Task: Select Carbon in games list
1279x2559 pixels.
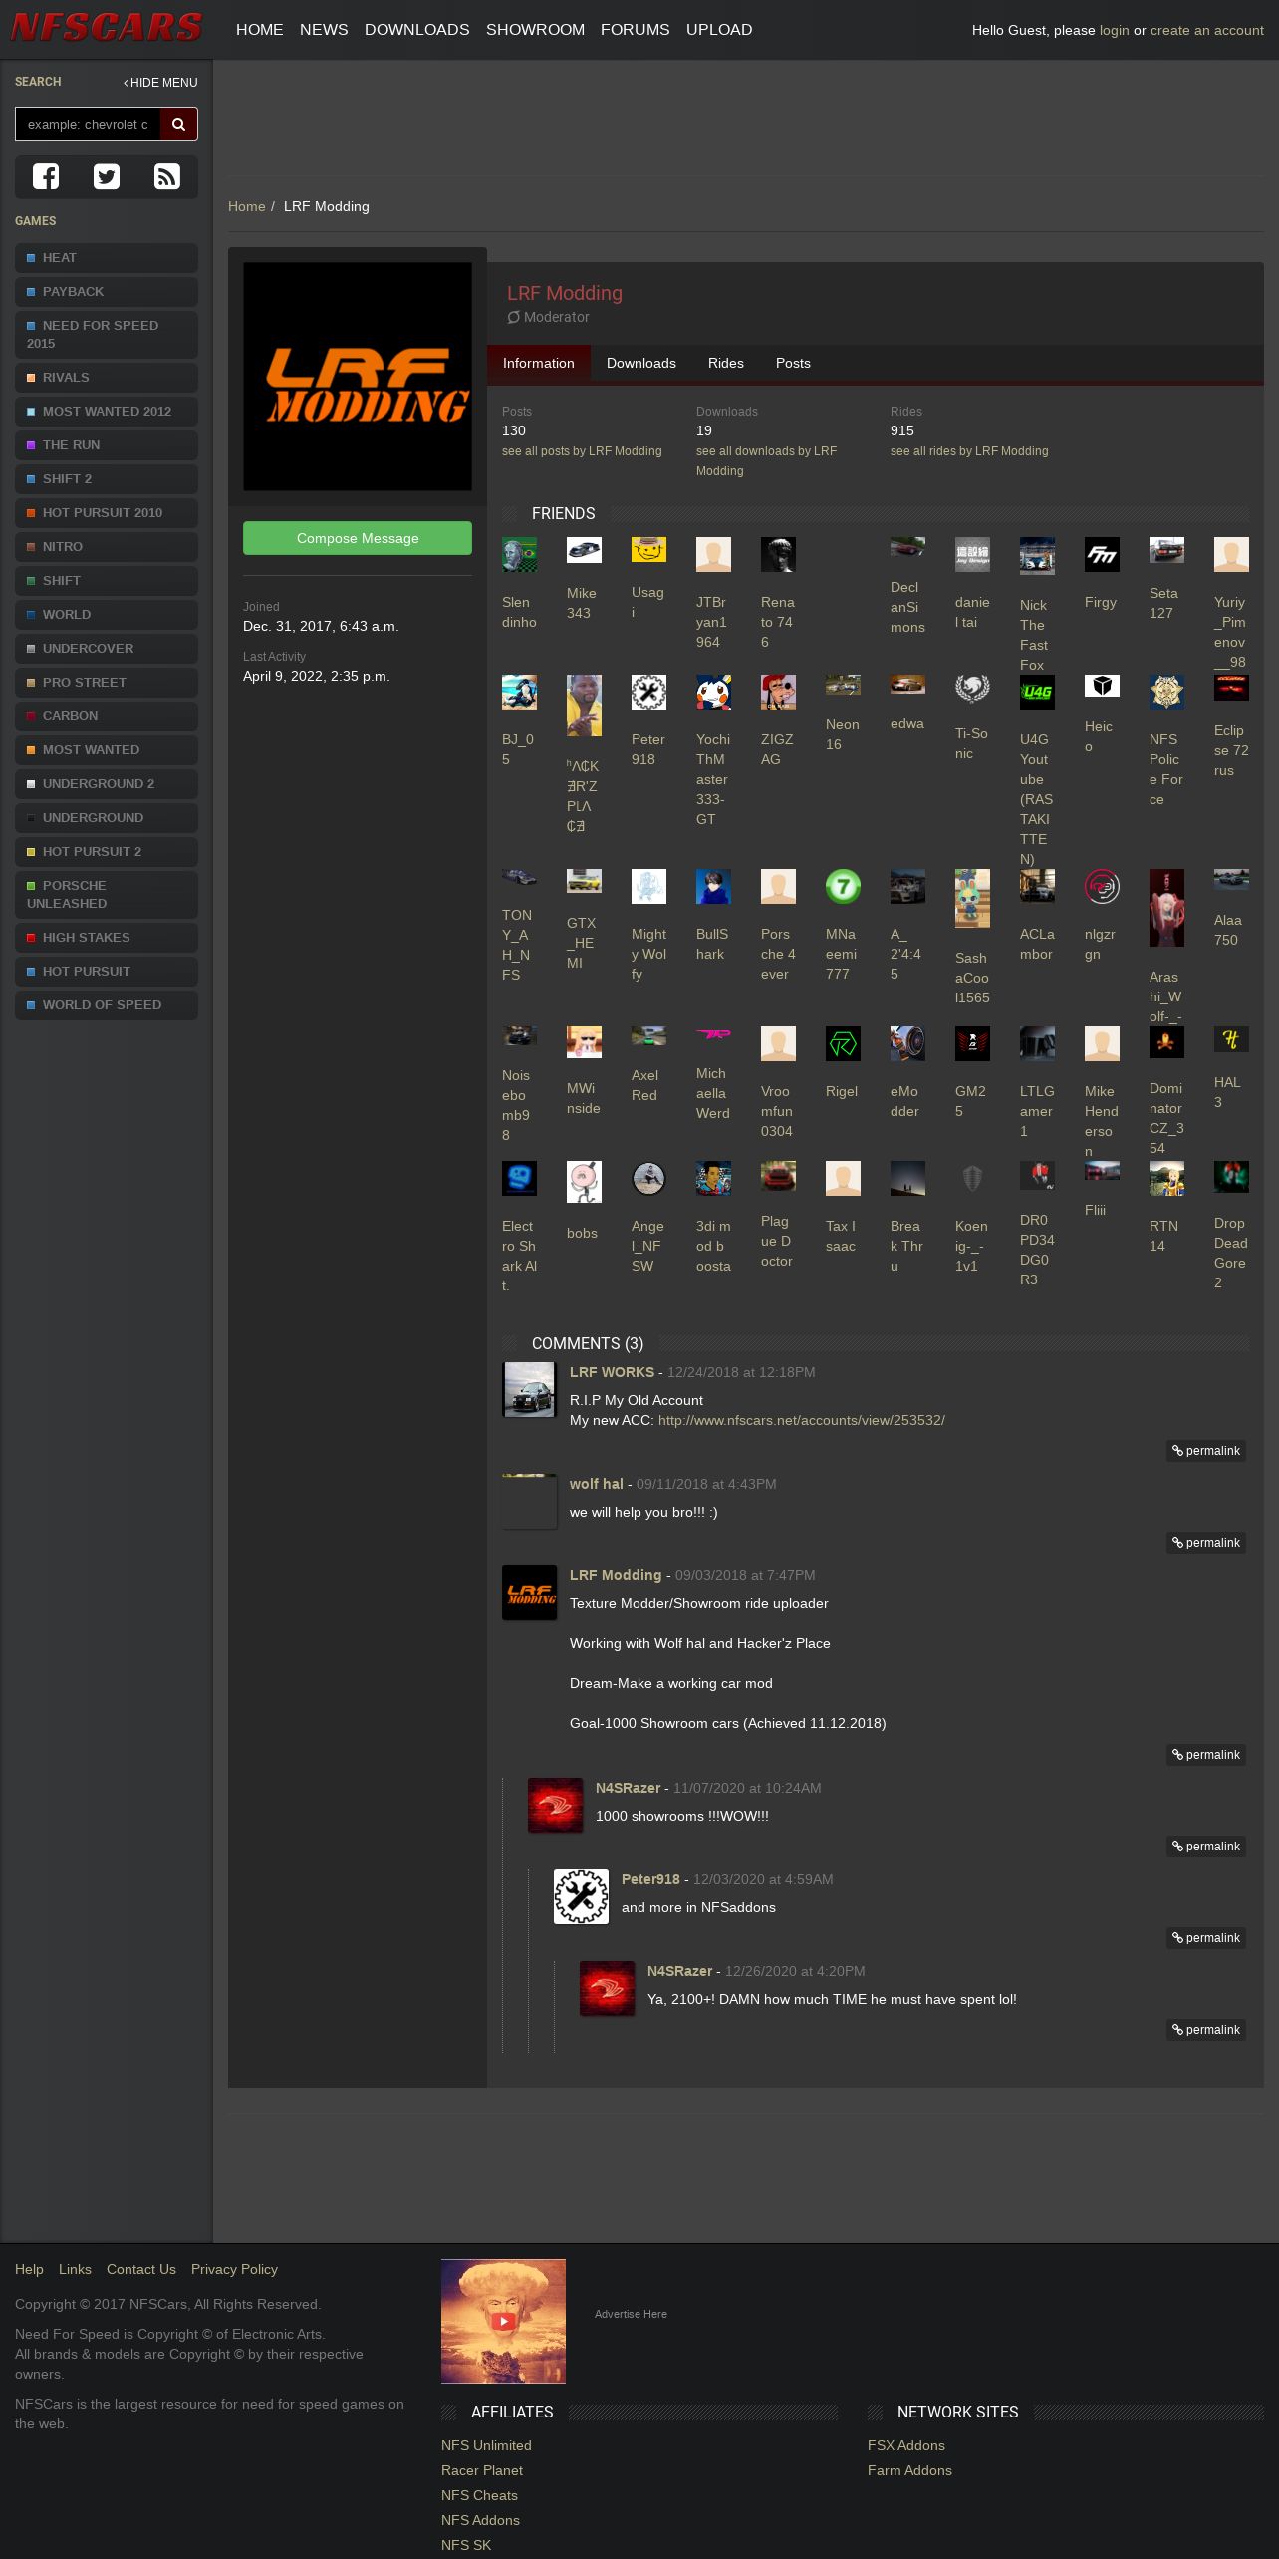Action: tap(107, 716)
